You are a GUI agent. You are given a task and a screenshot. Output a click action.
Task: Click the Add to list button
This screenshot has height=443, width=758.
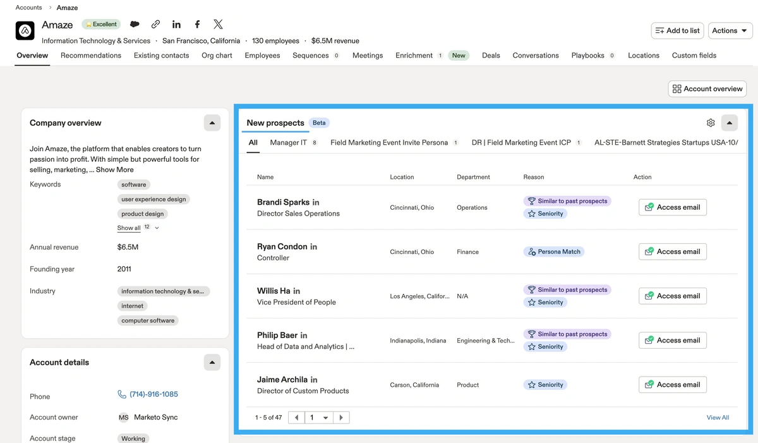pos(678,30)
